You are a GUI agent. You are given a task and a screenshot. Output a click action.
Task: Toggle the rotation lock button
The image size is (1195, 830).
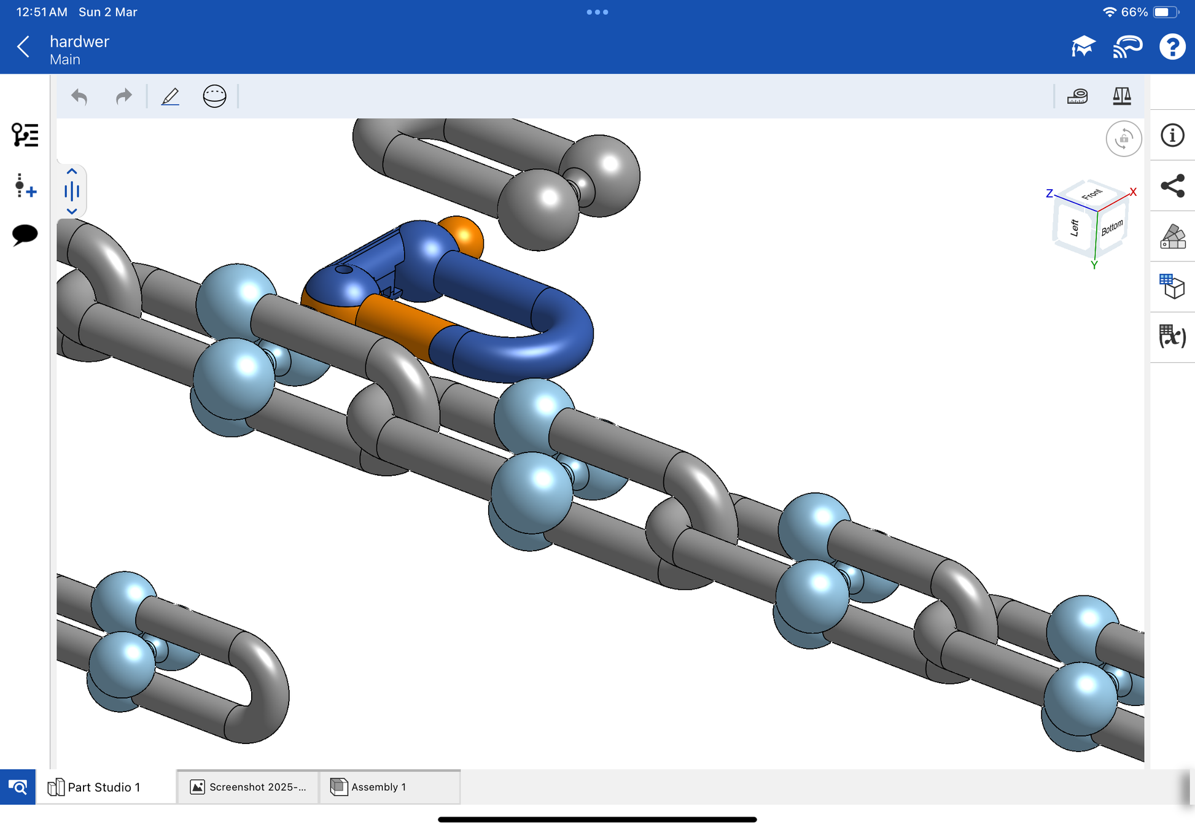tap(1123, 139)
